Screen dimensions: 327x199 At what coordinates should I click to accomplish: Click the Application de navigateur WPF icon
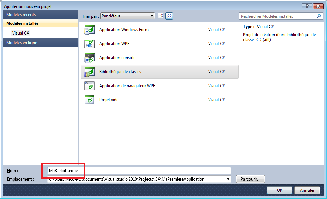(x=89, y=86)
